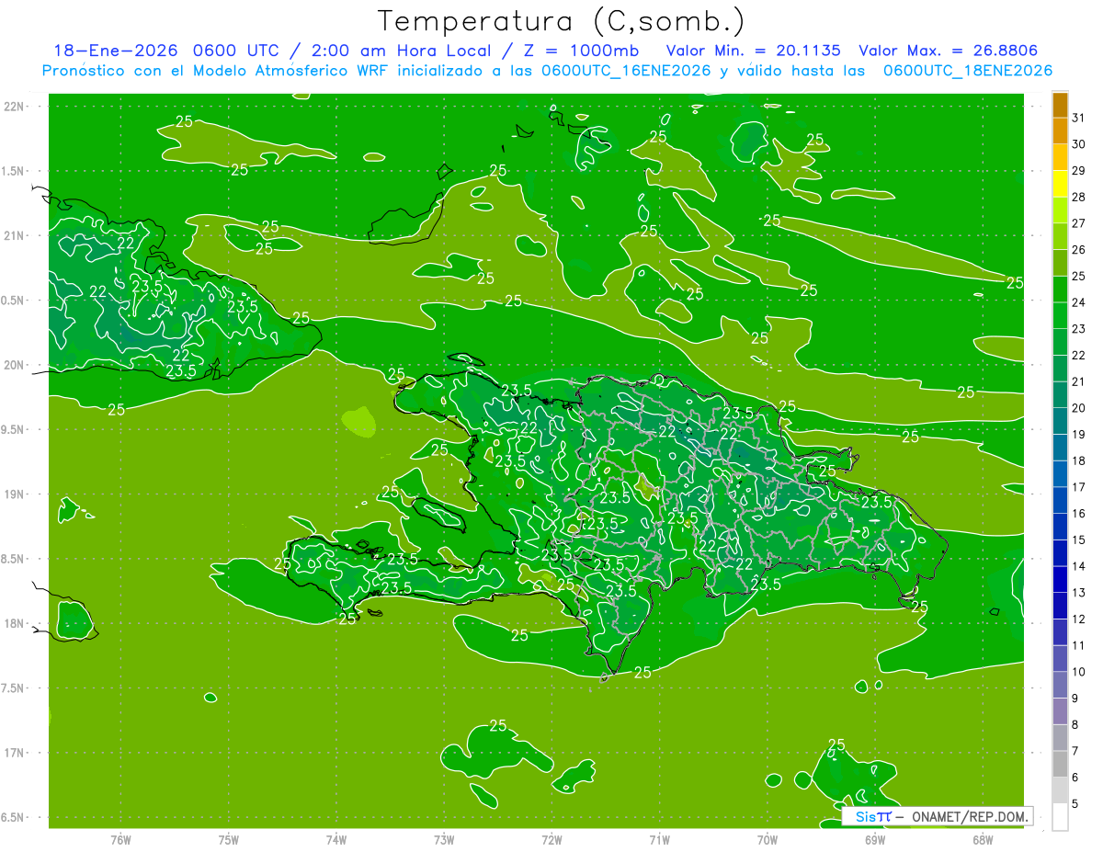Click legend value "18"

(1079, 460)
